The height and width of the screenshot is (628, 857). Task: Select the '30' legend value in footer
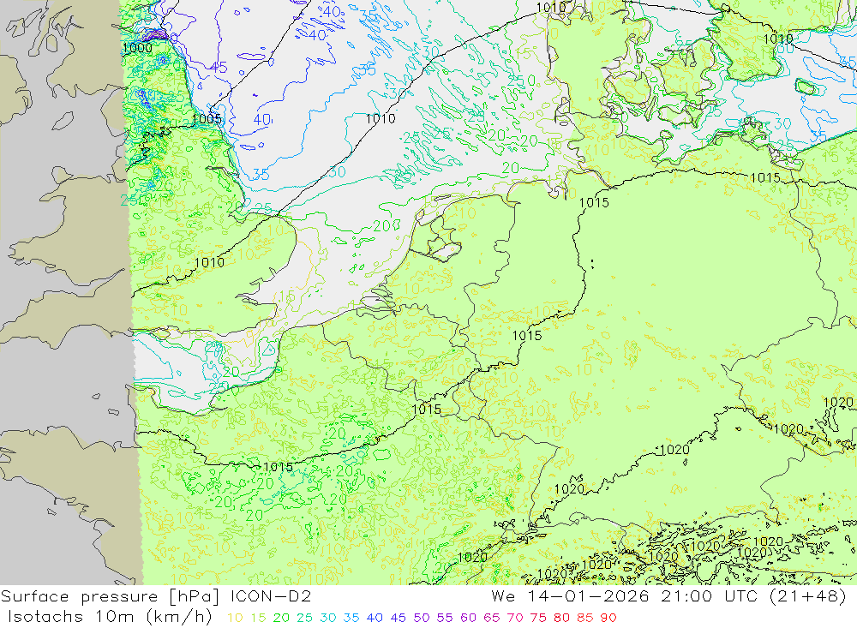[x=328, y=618]
